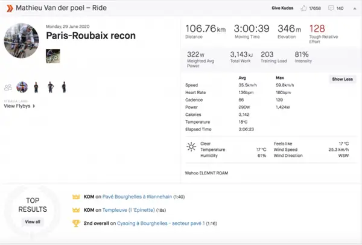Click the Give Kudos button
362x245 pixels.
(282, 8)
